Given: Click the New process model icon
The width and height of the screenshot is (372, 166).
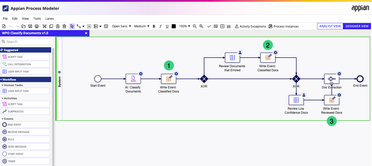Looking at the screenshot, I should click(x=4, y=26).
